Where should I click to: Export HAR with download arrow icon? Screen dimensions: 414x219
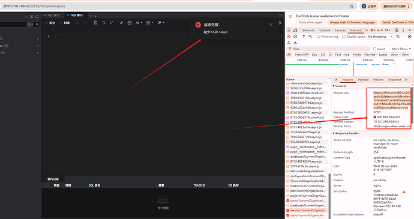pos(295,42)
